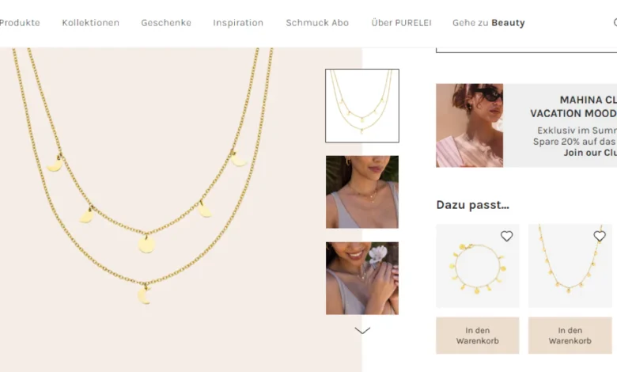Screen dimensions: 617x372
Task: Follow the Gehe zu Beauty link
Action: coord(488,23)
